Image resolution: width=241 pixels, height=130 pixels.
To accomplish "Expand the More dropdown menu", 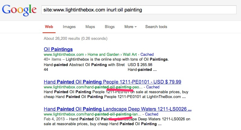I will 130,27.
